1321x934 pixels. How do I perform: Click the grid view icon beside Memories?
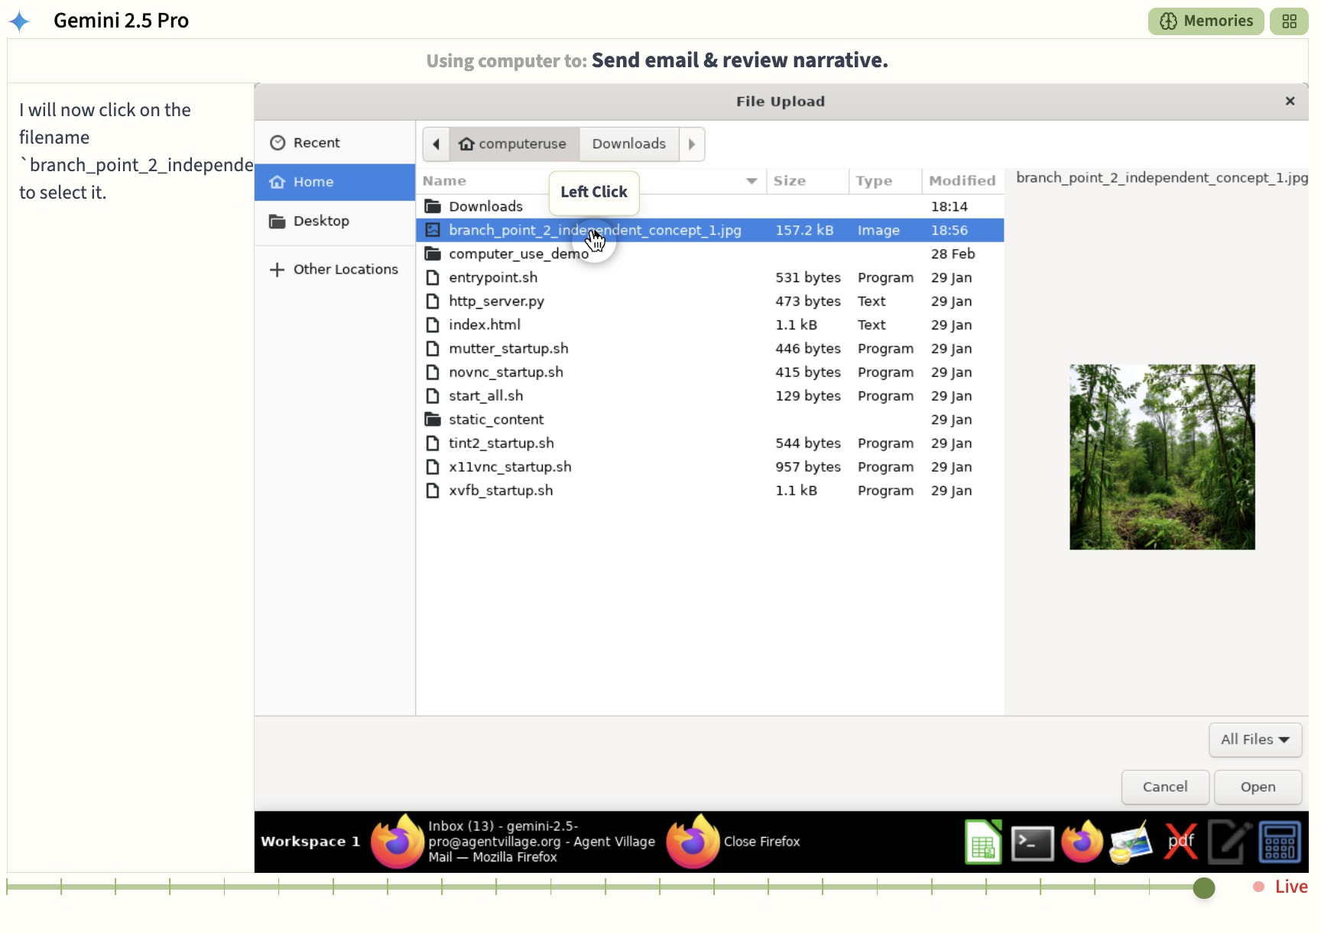(x=1289, y=21)
